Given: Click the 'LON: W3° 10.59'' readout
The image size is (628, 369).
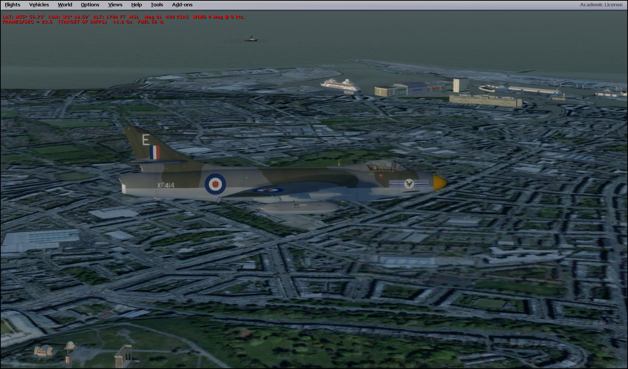Looking at the screenshot, I should pyautogui.click(x=69, y=17).
